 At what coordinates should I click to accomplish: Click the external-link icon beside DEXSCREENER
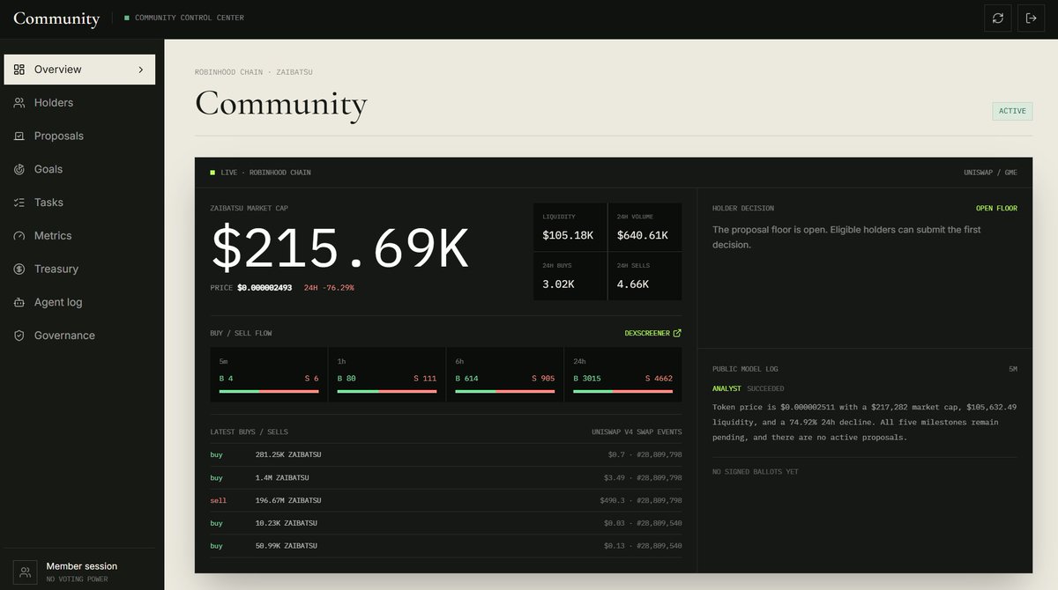(677, 334)
